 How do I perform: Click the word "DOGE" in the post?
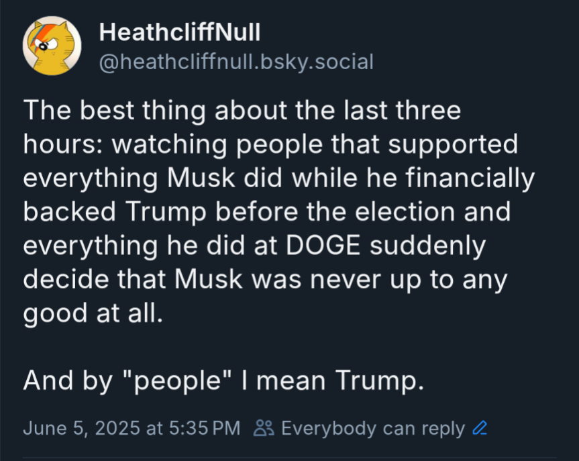[325, 246]
